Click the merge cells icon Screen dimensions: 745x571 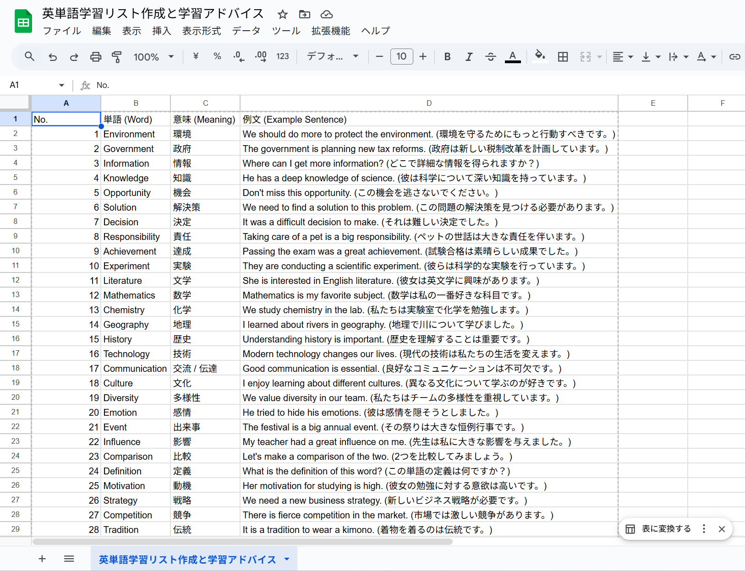586,56
